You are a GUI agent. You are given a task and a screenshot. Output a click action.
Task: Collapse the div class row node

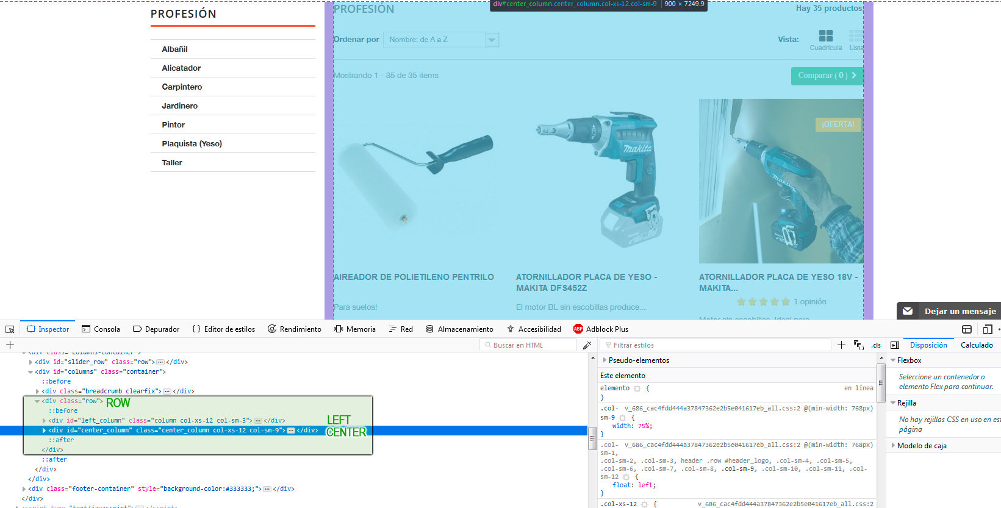point(37,401)
